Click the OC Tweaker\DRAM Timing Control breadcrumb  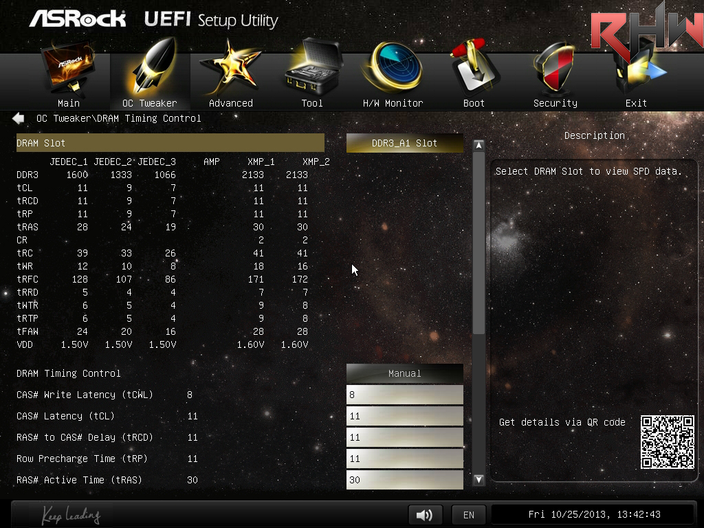118,118
